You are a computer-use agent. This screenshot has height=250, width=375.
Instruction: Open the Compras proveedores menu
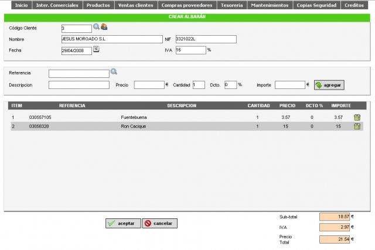[187, 5]
